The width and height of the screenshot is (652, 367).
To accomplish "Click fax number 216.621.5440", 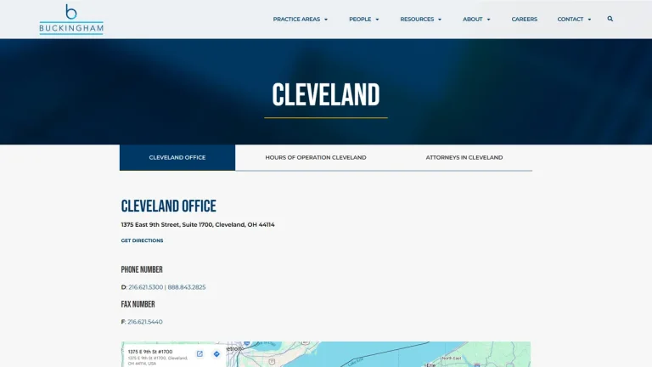I will pyautogui.click(x=144, y=322).
